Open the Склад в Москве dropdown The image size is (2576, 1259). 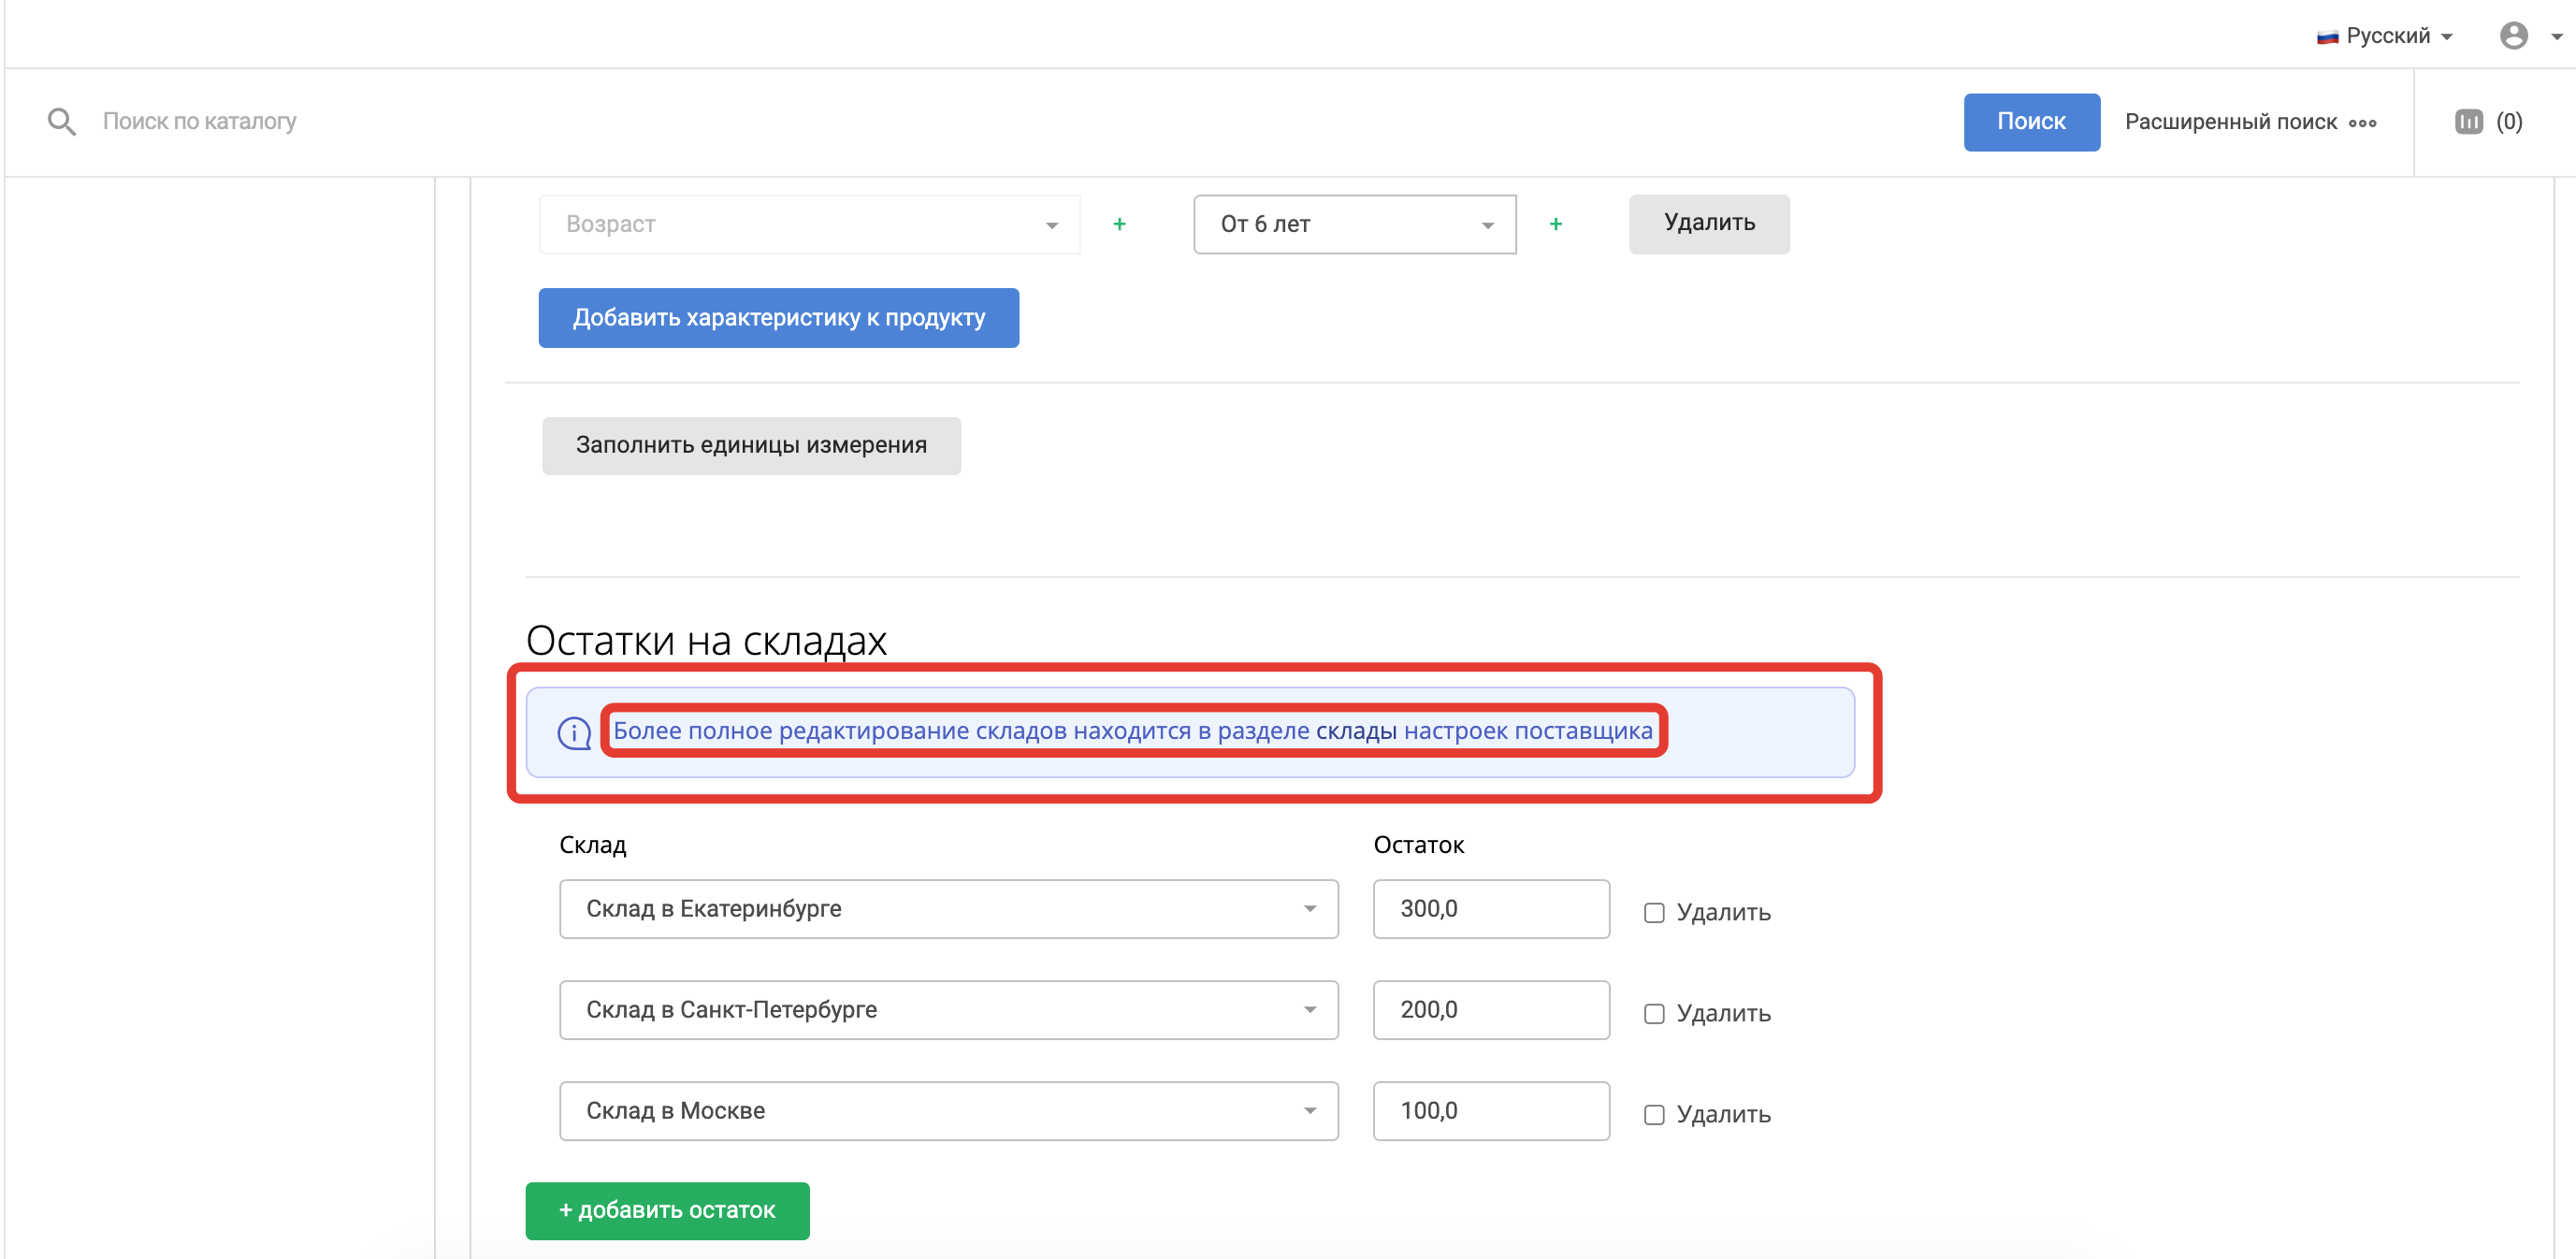click(x=948, y=1110)
